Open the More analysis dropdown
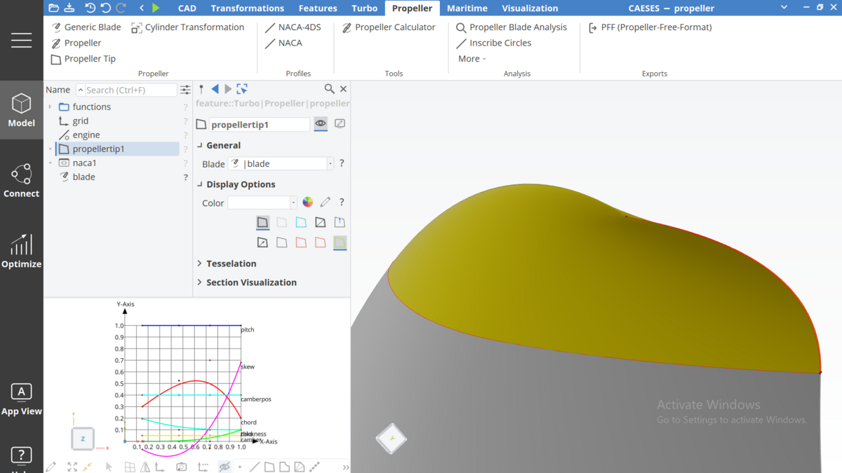 coord(472,59)
